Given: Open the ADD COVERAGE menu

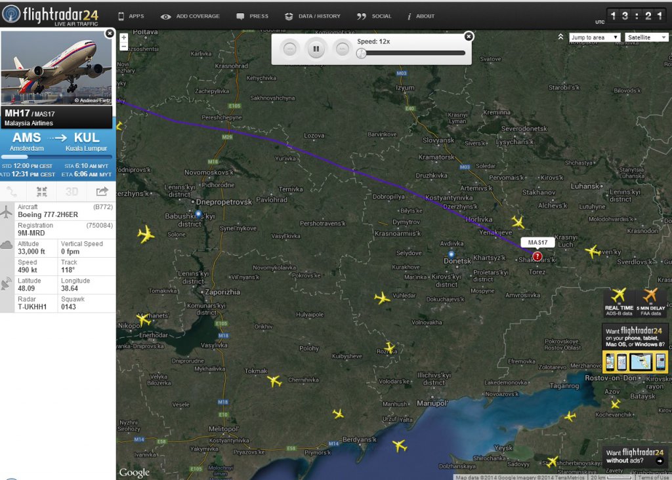Looking at the screenshot, I should 190,16.
